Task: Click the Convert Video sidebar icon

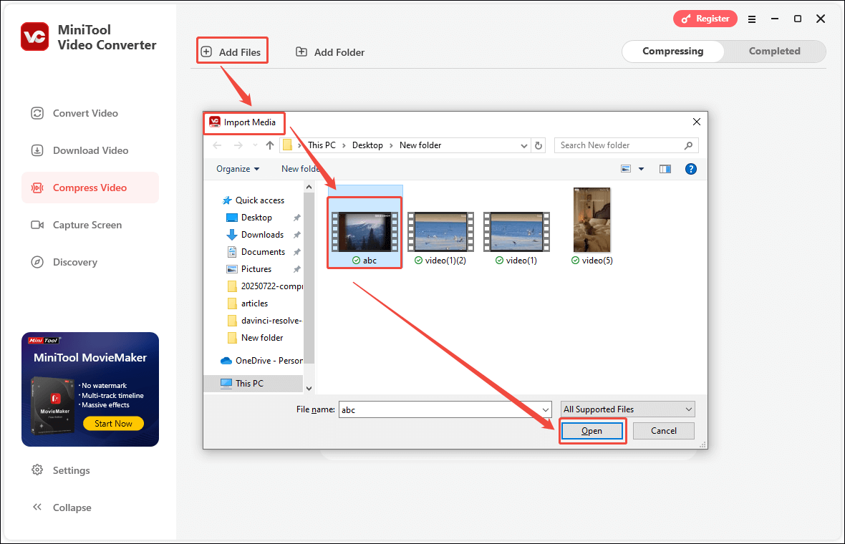Action: (x=37, y=113)
